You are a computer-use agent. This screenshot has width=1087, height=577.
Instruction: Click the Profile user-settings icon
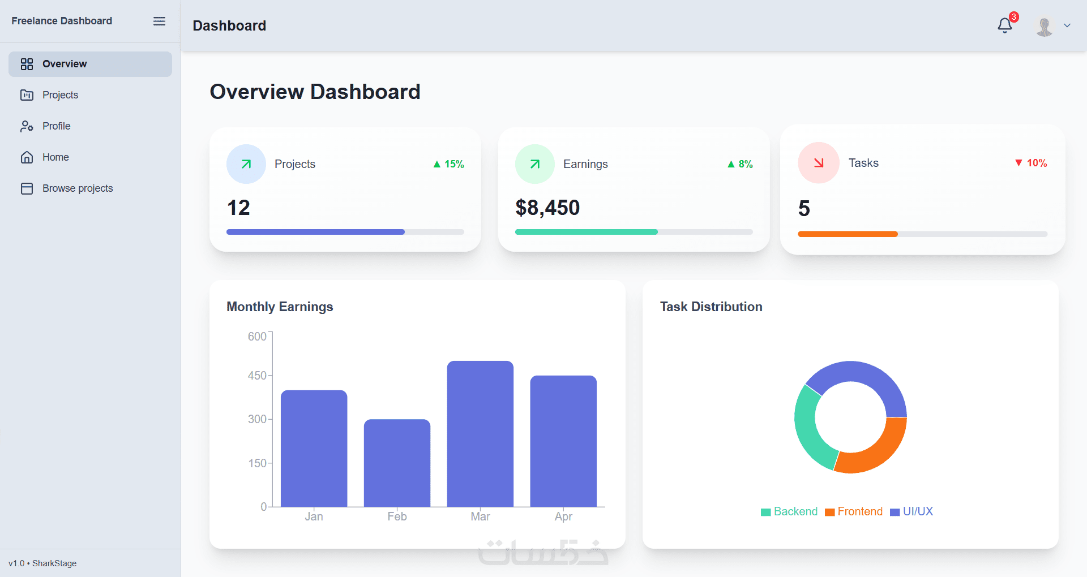click(27, 126)
